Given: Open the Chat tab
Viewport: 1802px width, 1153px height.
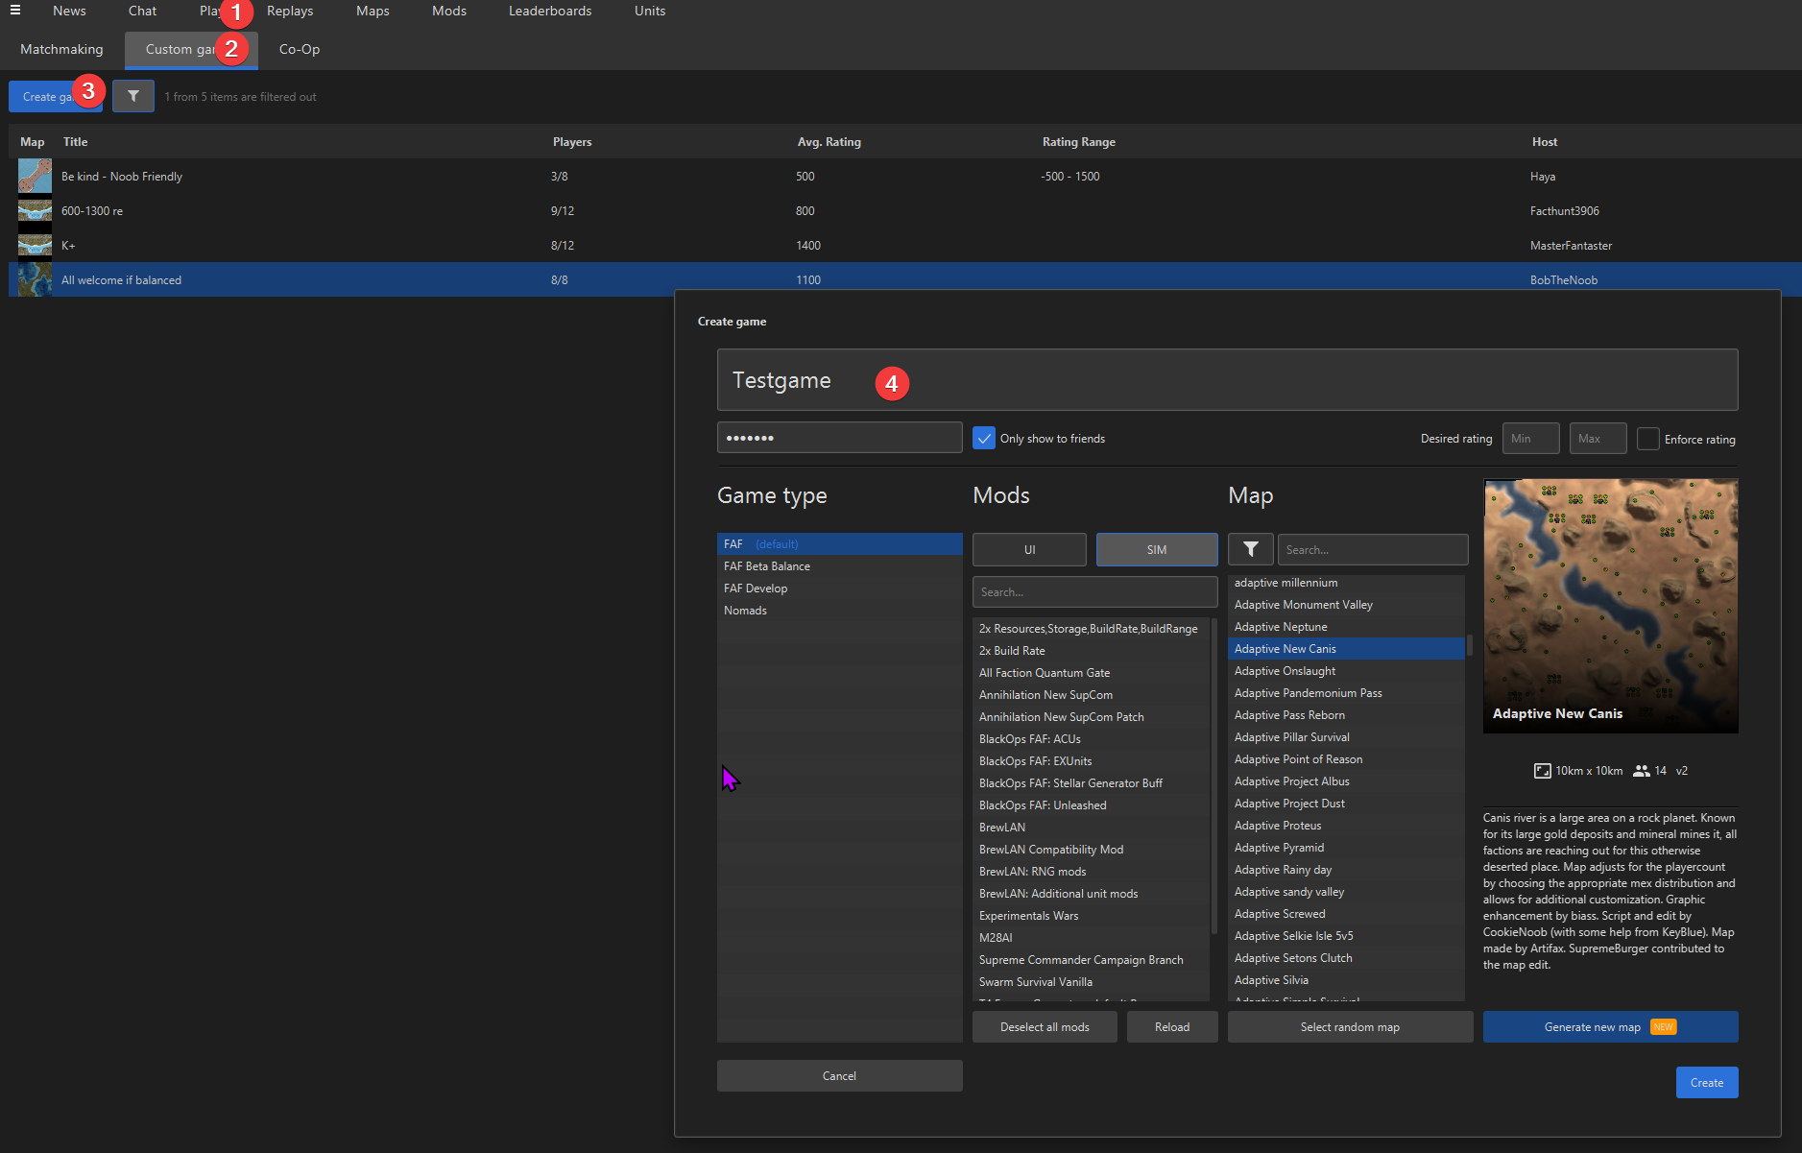Looking at the screenshot, I should tap(142, 11).
